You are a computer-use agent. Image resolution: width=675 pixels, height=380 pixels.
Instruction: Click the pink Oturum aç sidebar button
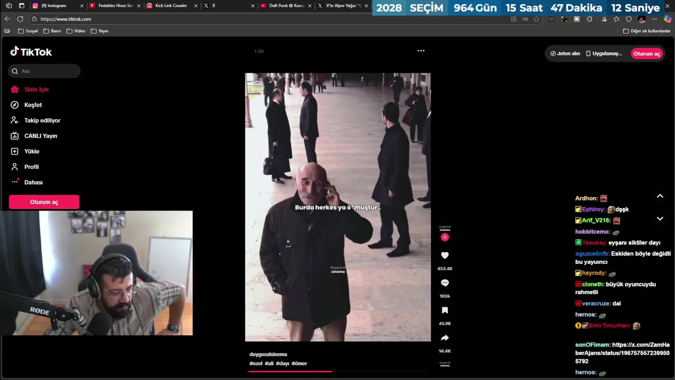coord(44,202)
